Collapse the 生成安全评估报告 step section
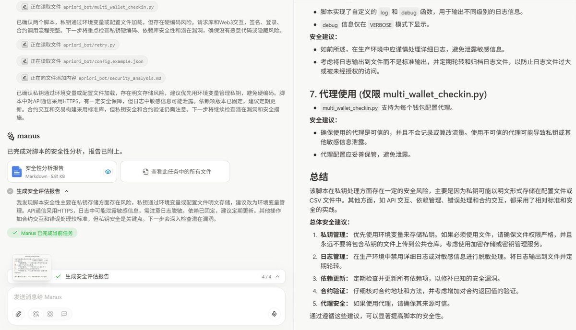Image resolution: width=576 pixels, height=330 pixels. (x=66, y=191)
